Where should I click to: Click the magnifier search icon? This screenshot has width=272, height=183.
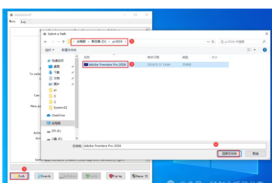[x=264, y=42]
